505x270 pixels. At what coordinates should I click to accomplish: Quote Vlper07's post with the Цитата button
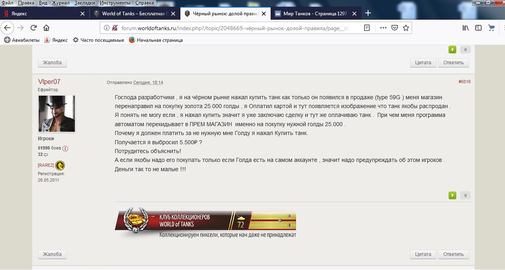[423, 254]
